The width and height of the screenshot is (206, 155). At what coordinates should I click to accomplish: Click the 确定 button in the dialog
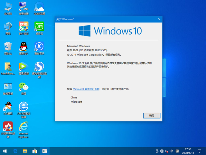[152, 116]
